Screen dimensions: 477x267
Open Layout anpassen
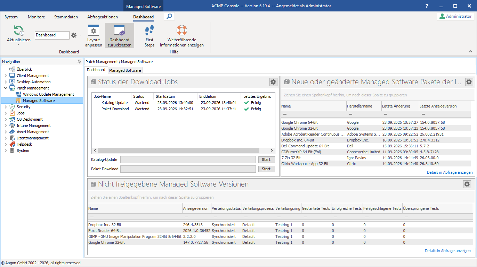pos(94,36)
